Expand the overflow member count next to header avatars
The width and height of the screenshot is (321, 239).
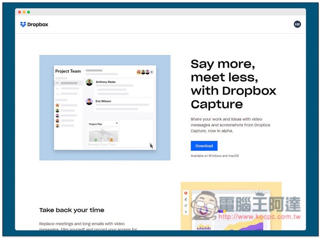[152, 72]
